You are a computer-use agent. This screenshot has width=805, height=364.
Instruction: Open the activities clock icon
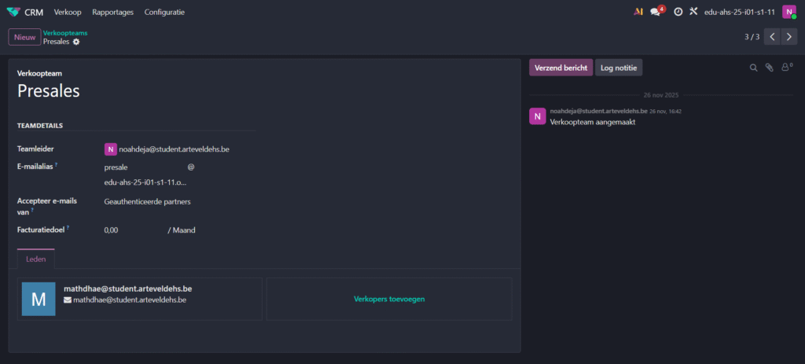click(x=678, y=12)
